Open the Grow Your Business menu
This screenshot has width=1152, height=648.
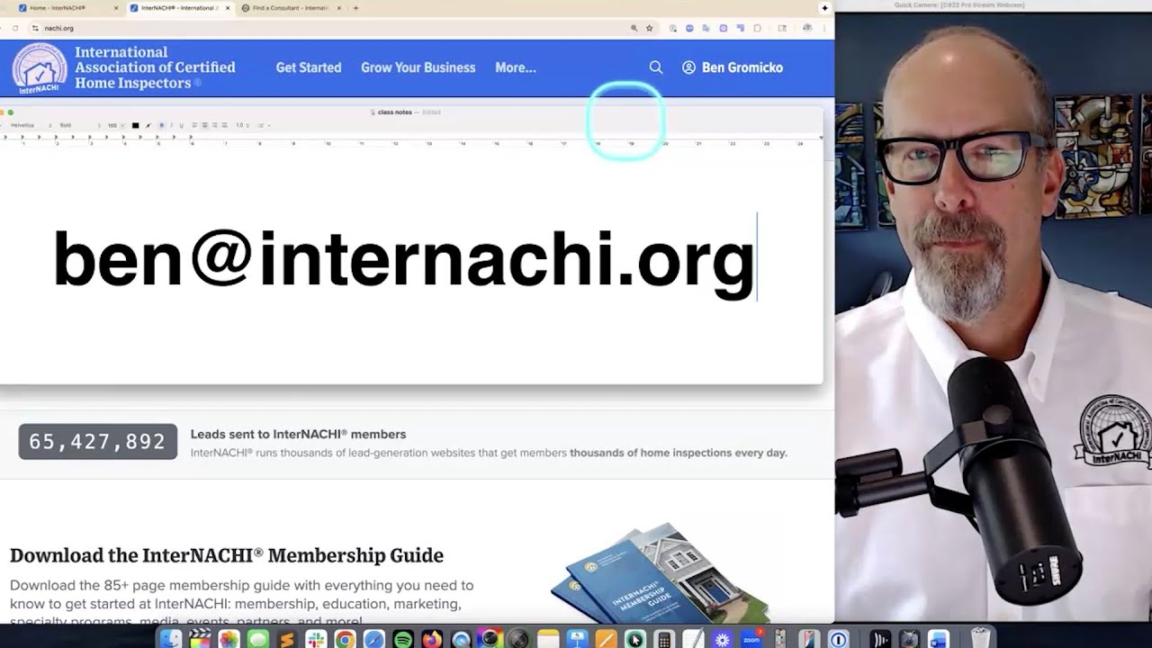(x=418, y=67)
